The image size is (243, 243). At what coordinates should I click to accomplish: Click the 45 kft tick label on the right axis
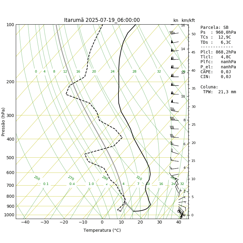[193, 52]
